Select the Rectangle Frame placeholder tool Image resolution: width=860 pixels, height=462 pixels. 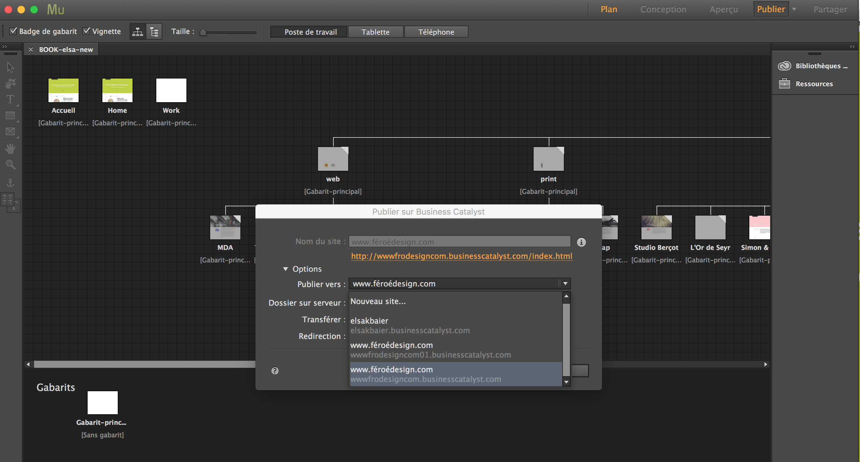[x=10, y=131]
